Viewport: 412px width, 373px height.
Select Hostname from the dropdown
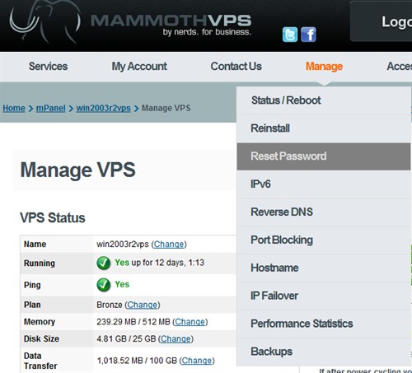(x=324, y=268)
